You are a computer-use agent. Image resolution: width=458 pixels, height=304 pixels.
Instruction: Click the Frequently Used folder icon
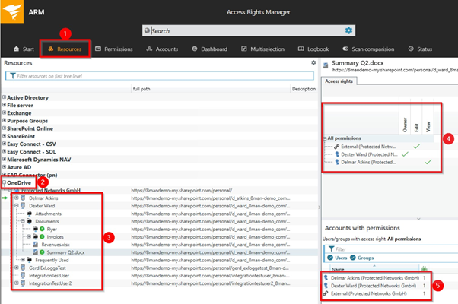click(x=29, y=260)
